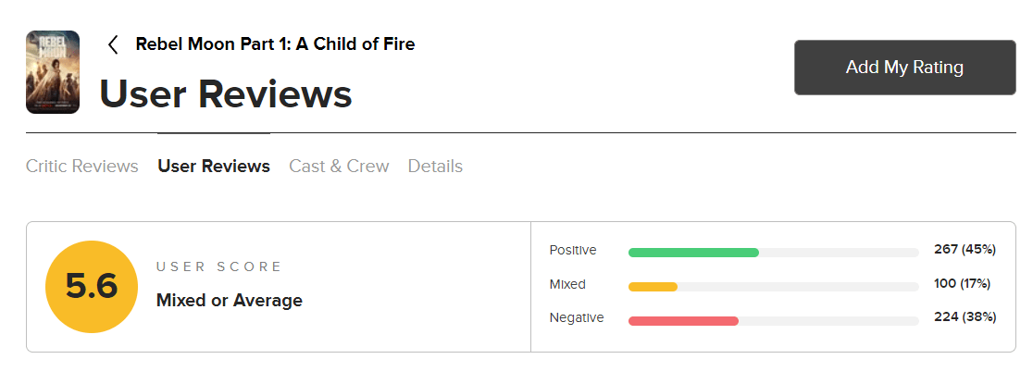Select the Negative reviews label
The image size is (1033, 384).
[577, 318]
